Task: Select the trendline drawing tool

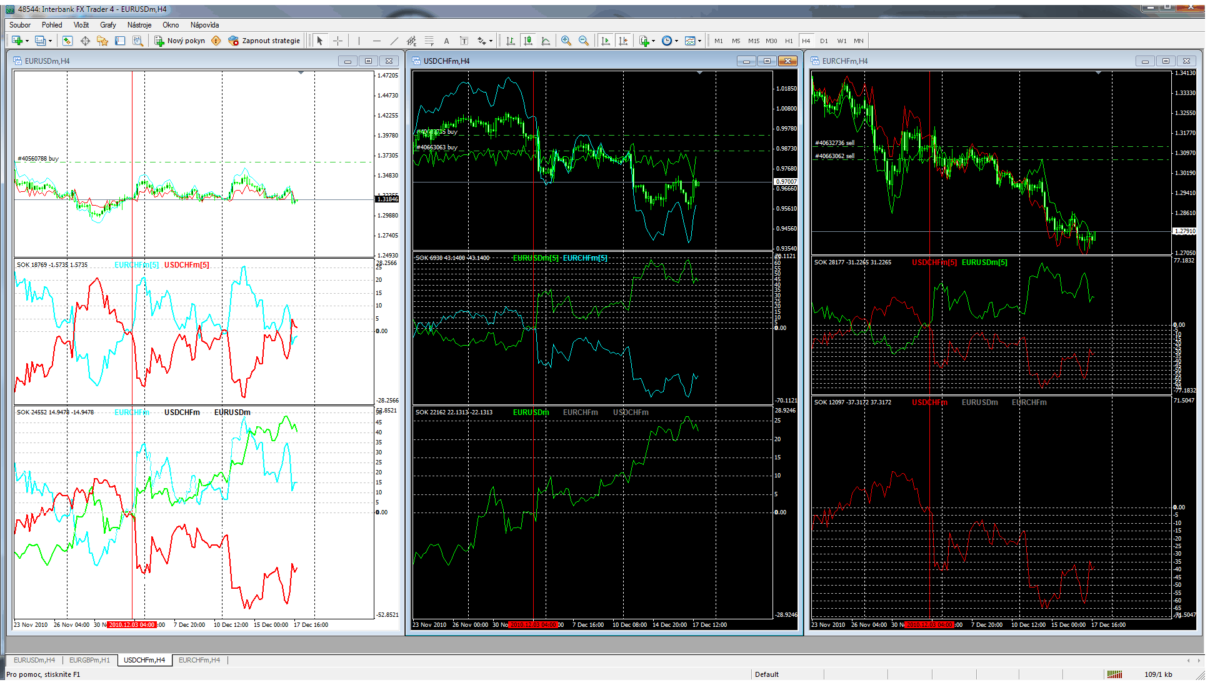Action: pyautogui.click(x=394, y=41)
